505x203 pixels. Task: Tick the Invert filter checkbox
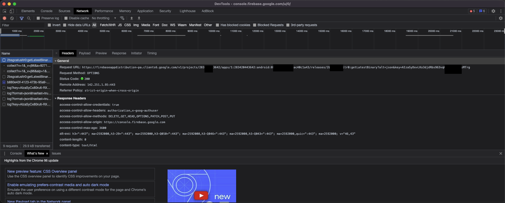(49, 25)
